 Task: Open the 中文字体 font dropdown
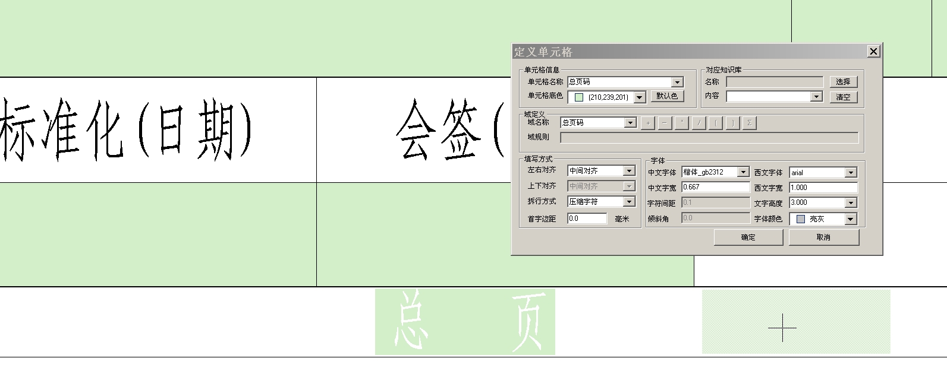click(x=743, y=172)
